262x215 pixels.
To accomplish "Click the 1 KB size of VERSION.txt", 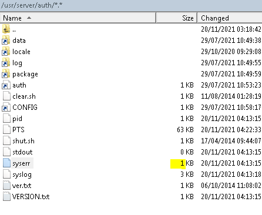I will click(x=187, y=197).
